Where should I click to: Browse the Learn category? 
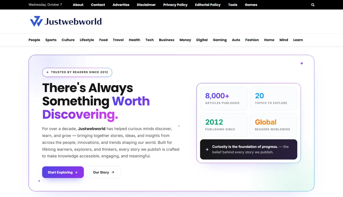(298, 40)
